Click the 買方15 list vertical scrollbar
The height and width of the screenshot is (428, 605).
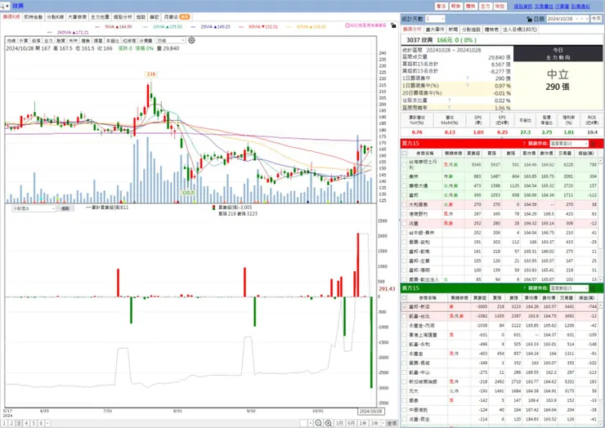[x=600, y=220]
